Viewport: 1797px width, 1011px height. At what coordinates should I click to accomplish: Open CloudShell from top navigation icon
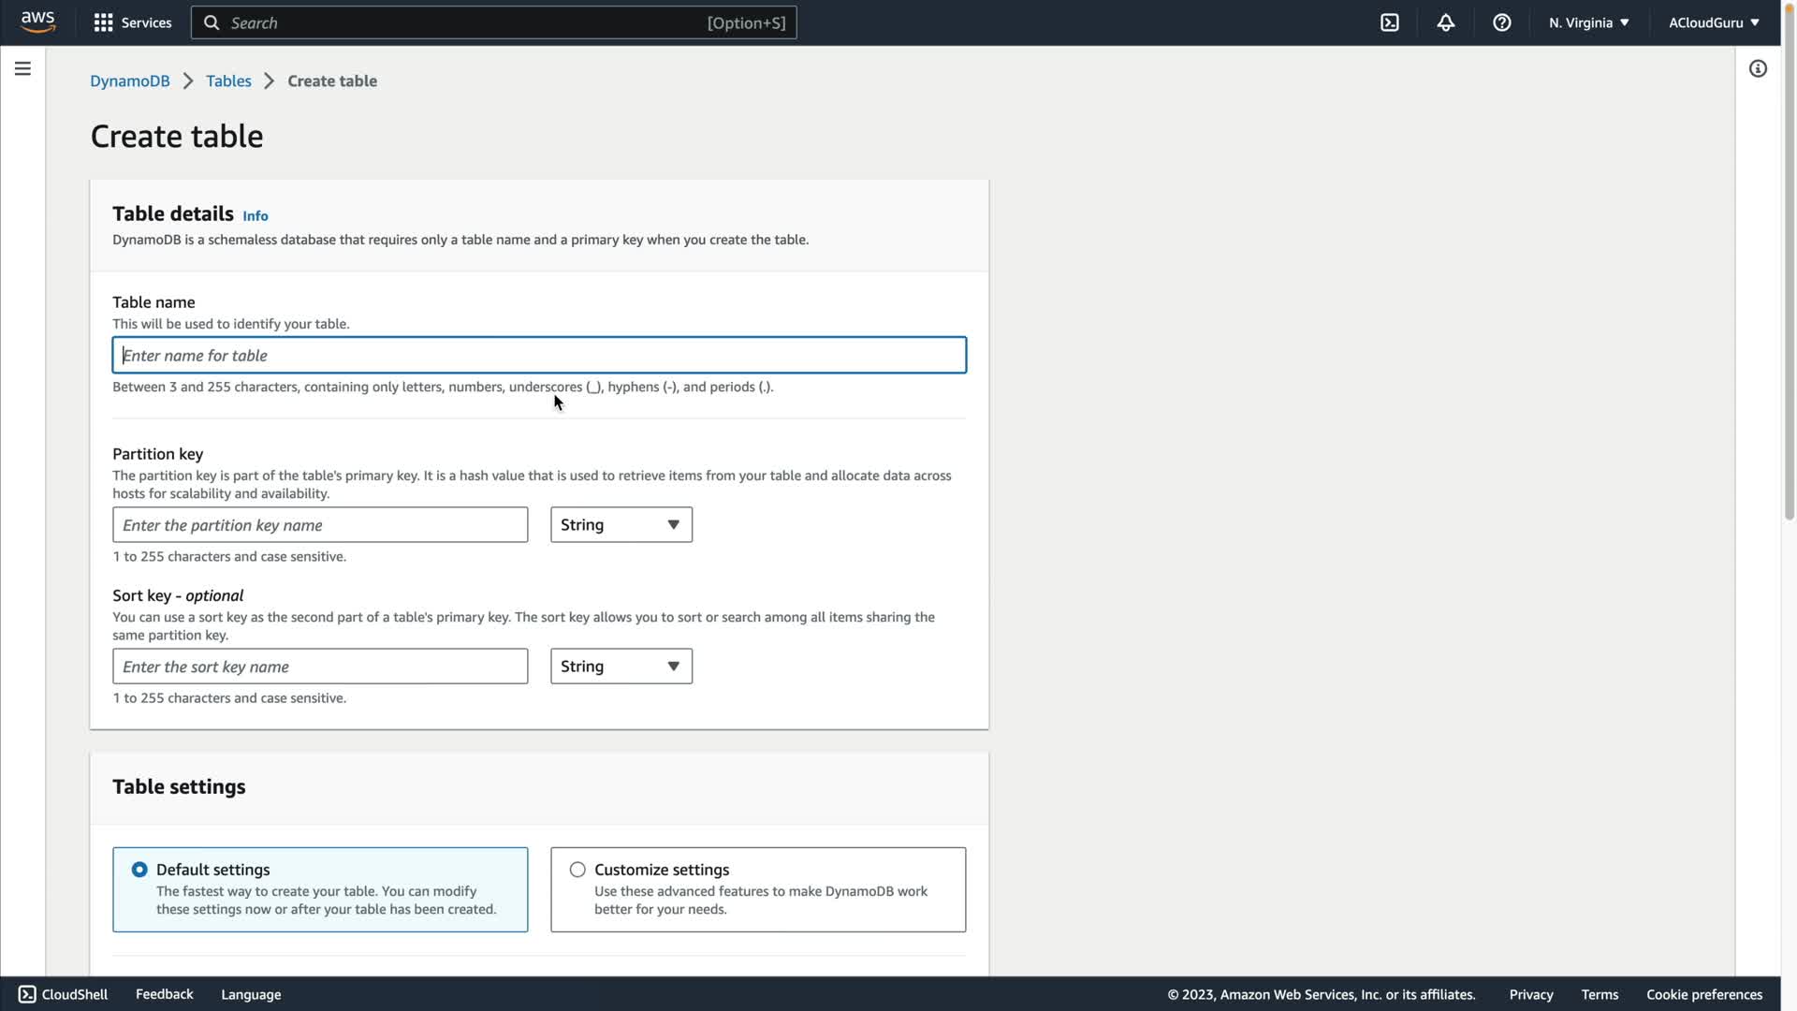1390,22
